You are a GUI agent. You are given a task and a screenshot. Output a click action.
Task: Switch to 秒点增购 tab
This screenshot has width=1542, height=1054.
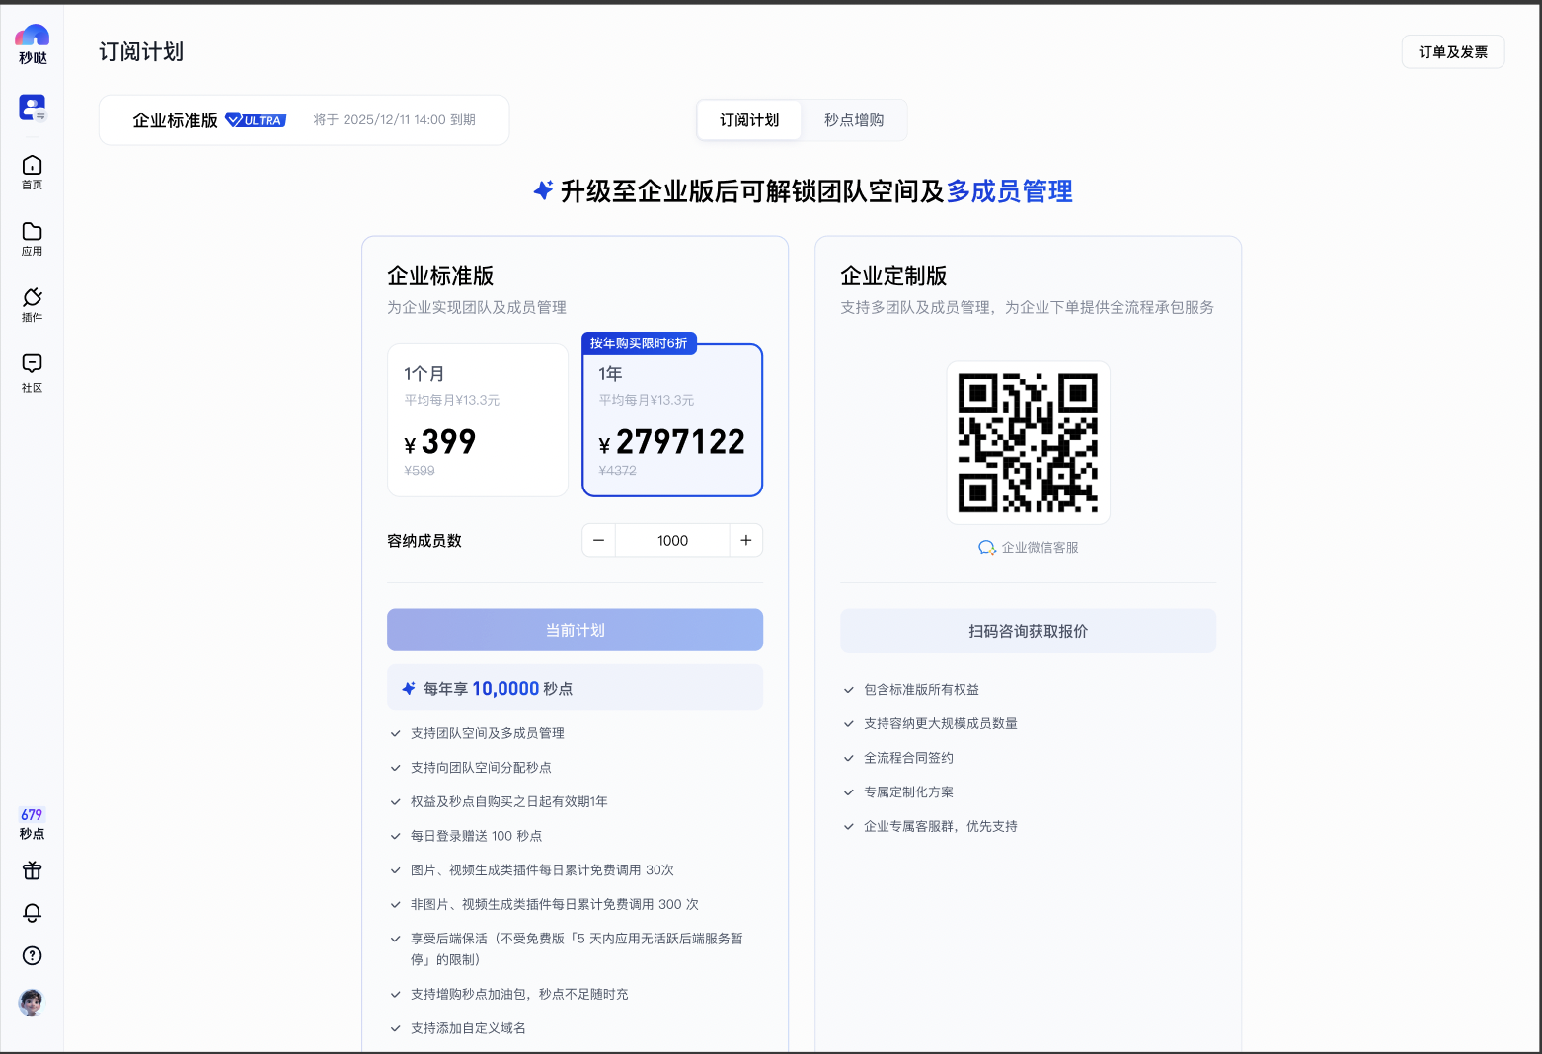coord(854,120)
